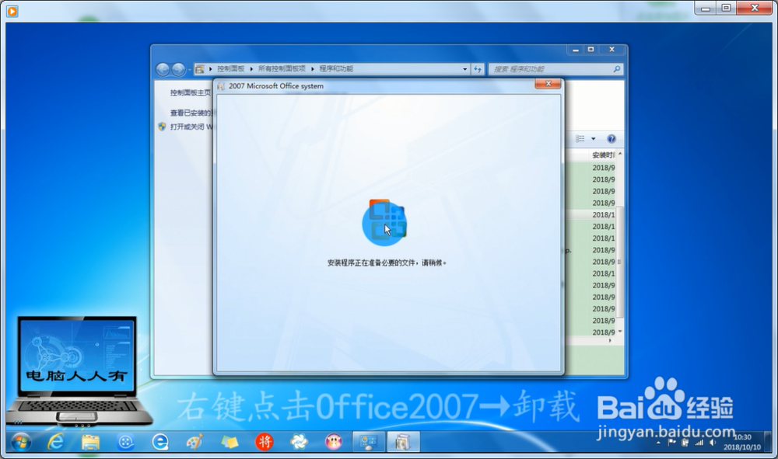Click the volume speaker tray icon
The height and width of the screenshot is (459, 778).
pyautogui.click(x=713, y=443)
